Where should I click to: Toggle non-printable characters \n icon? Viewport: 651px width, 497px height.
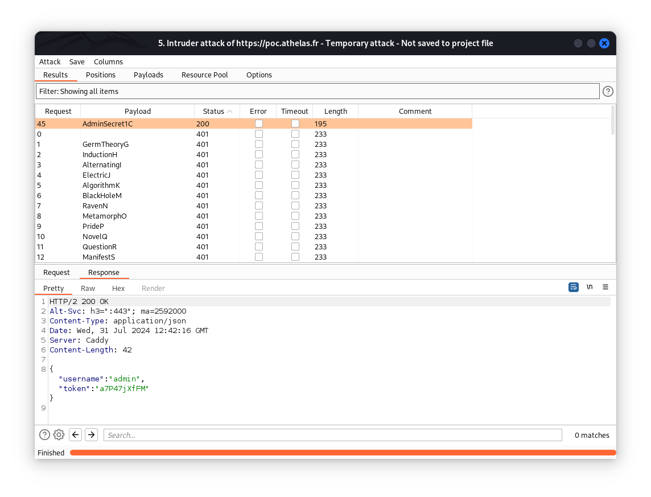[x=590, y=287]
